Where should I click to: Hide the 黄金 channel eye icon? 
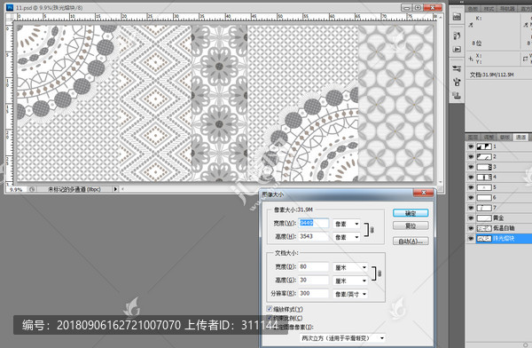coord(471,217)
